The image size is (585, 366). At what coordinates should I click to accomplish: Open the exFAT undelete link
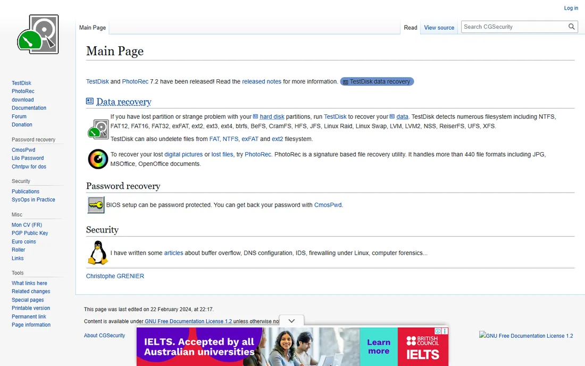250,139
